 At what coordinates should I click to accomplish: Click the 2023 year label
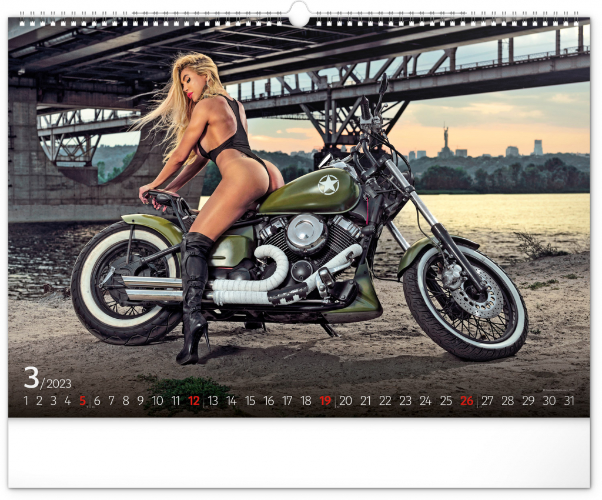click(x=59, y=384)
